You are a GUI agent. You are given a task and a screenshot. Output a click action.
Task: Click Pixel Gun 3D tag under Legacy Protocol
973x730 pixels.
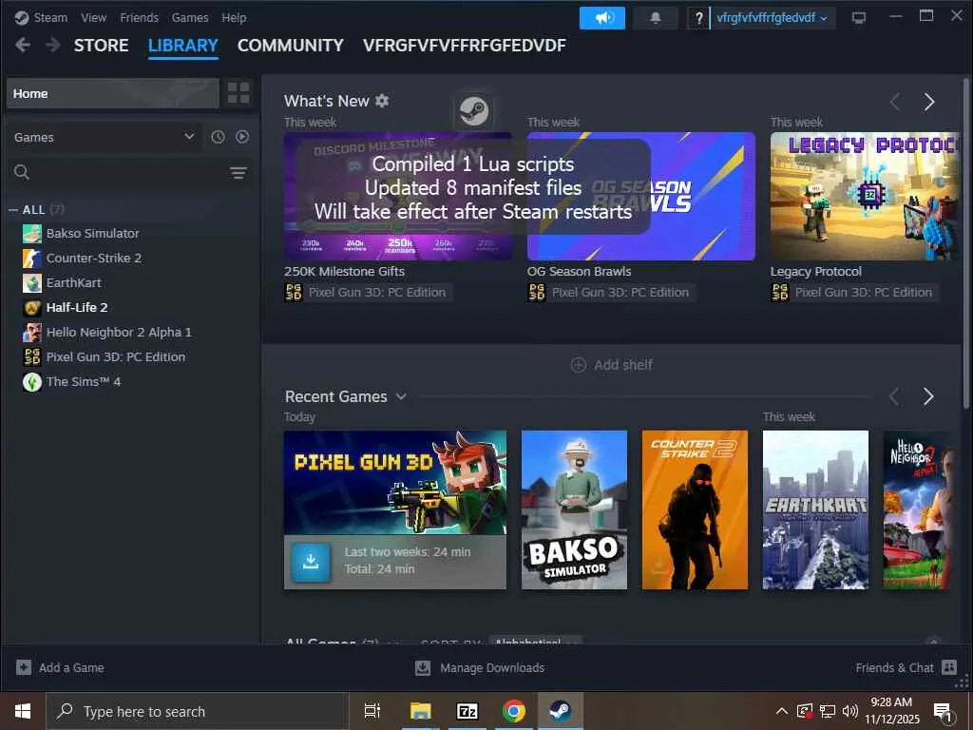click(854, 293)
